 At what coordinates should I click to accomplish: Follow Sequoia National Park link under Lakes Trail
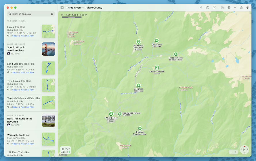[23, 36]
